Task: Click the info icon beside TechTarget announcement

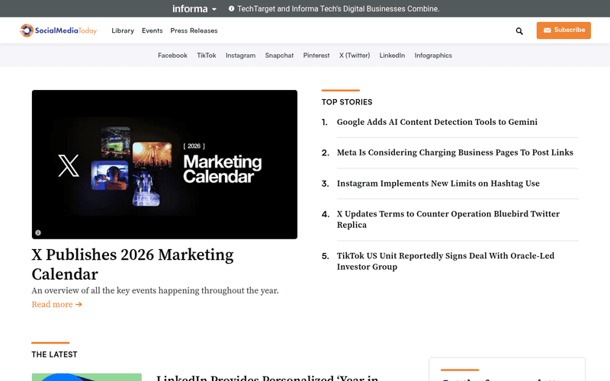Action: click(x=232, y=8)
